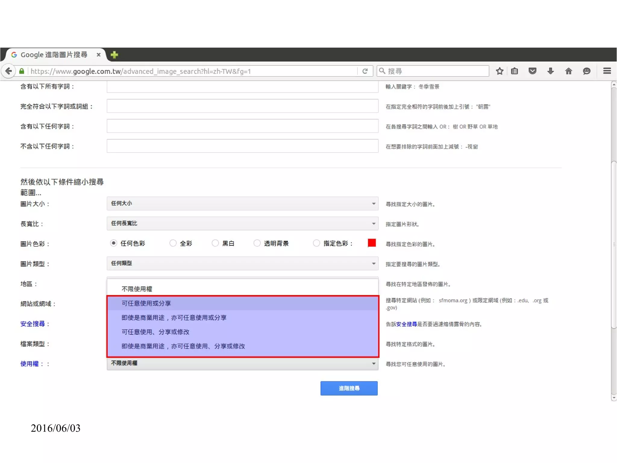617x463 pixels.
Task: Open the bookmarks list icon
Action: click(515, 71)
